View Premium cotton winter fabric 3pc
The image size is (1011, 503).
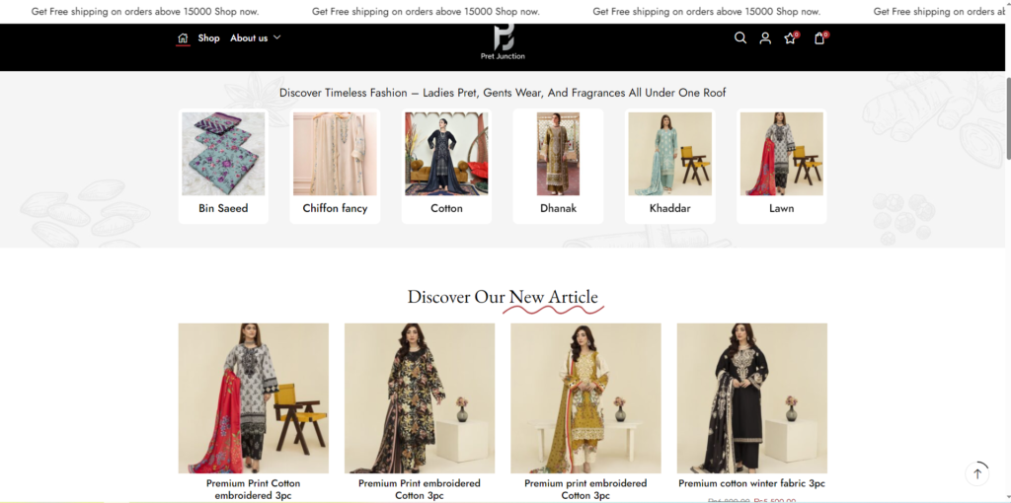click(751, 483)
